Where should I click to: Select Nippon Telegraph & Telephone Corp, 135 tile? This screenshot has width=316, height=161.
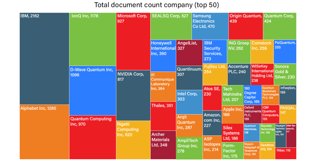252,151
